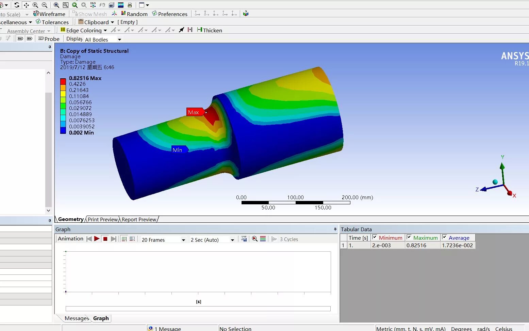Show the Max value label

point(20,39)
